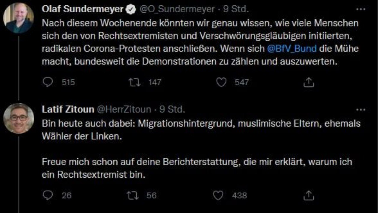
Task: Open the timestamp of Olaf Sundermeyer's tweet
Action: pos(236,9)
